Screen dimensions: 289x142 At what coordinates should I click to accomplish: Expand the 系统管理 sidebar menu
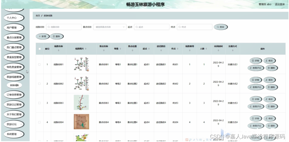point(14,134)
